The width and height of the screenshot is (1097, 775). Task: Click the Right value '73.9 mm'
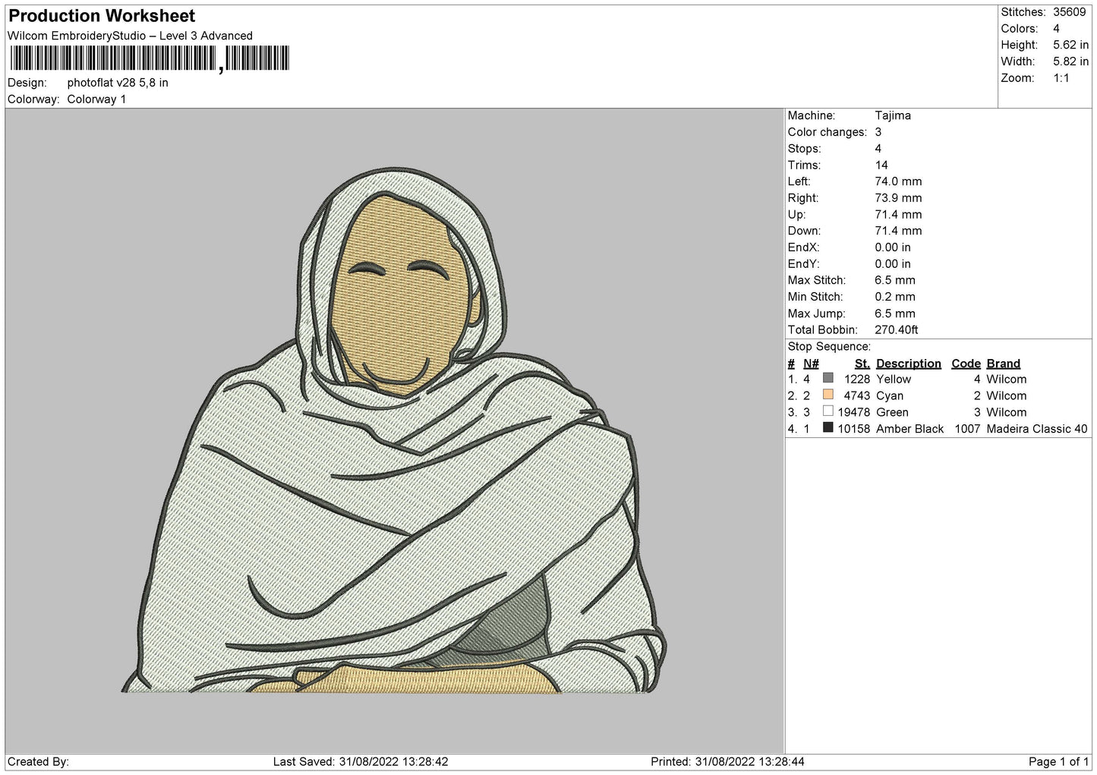[898, 198]
